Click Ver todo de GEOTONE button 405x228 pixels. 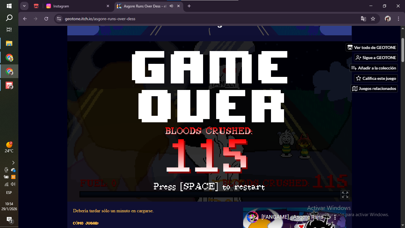(372, 47)
